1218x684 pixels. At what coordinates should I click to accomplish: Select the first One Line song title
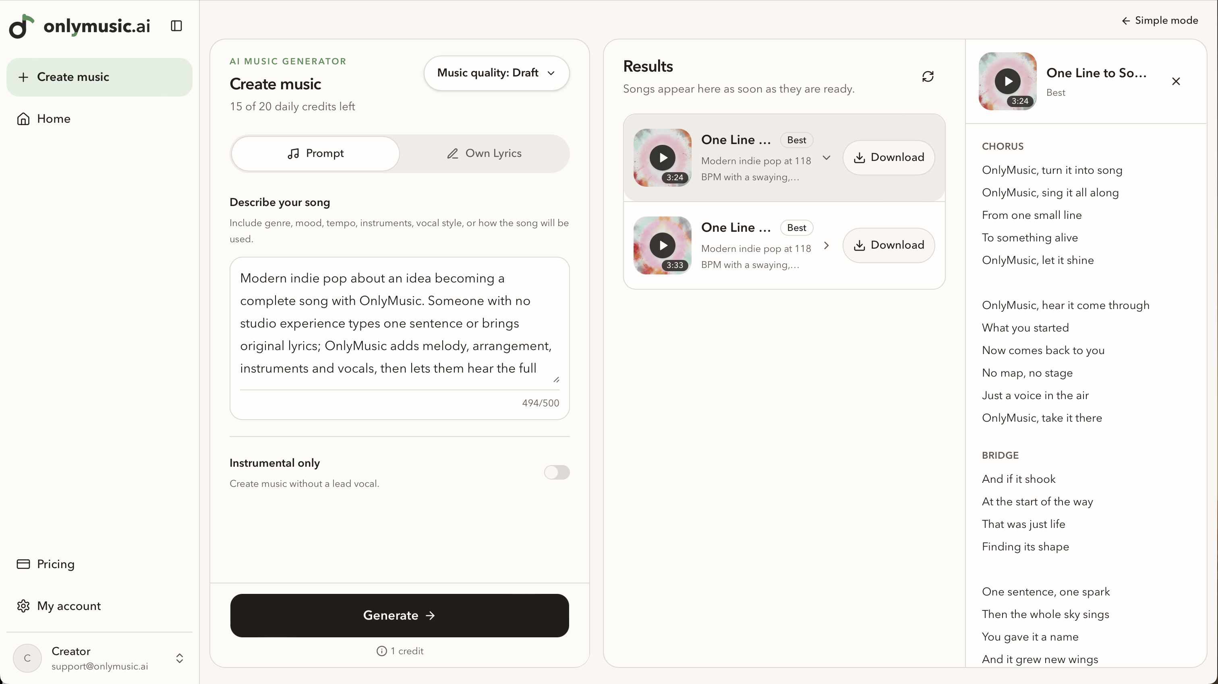pos(736,140)
